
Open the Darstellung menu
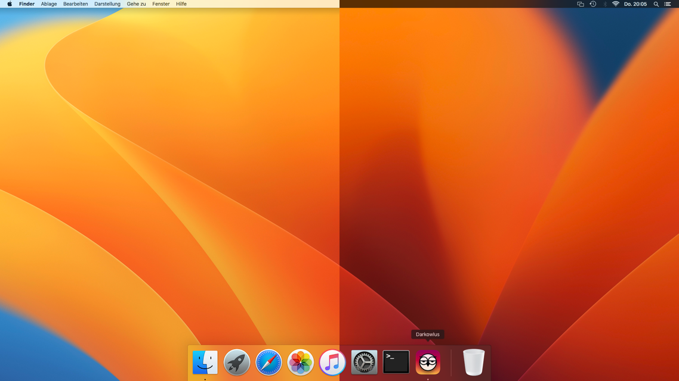pos(107,4)
